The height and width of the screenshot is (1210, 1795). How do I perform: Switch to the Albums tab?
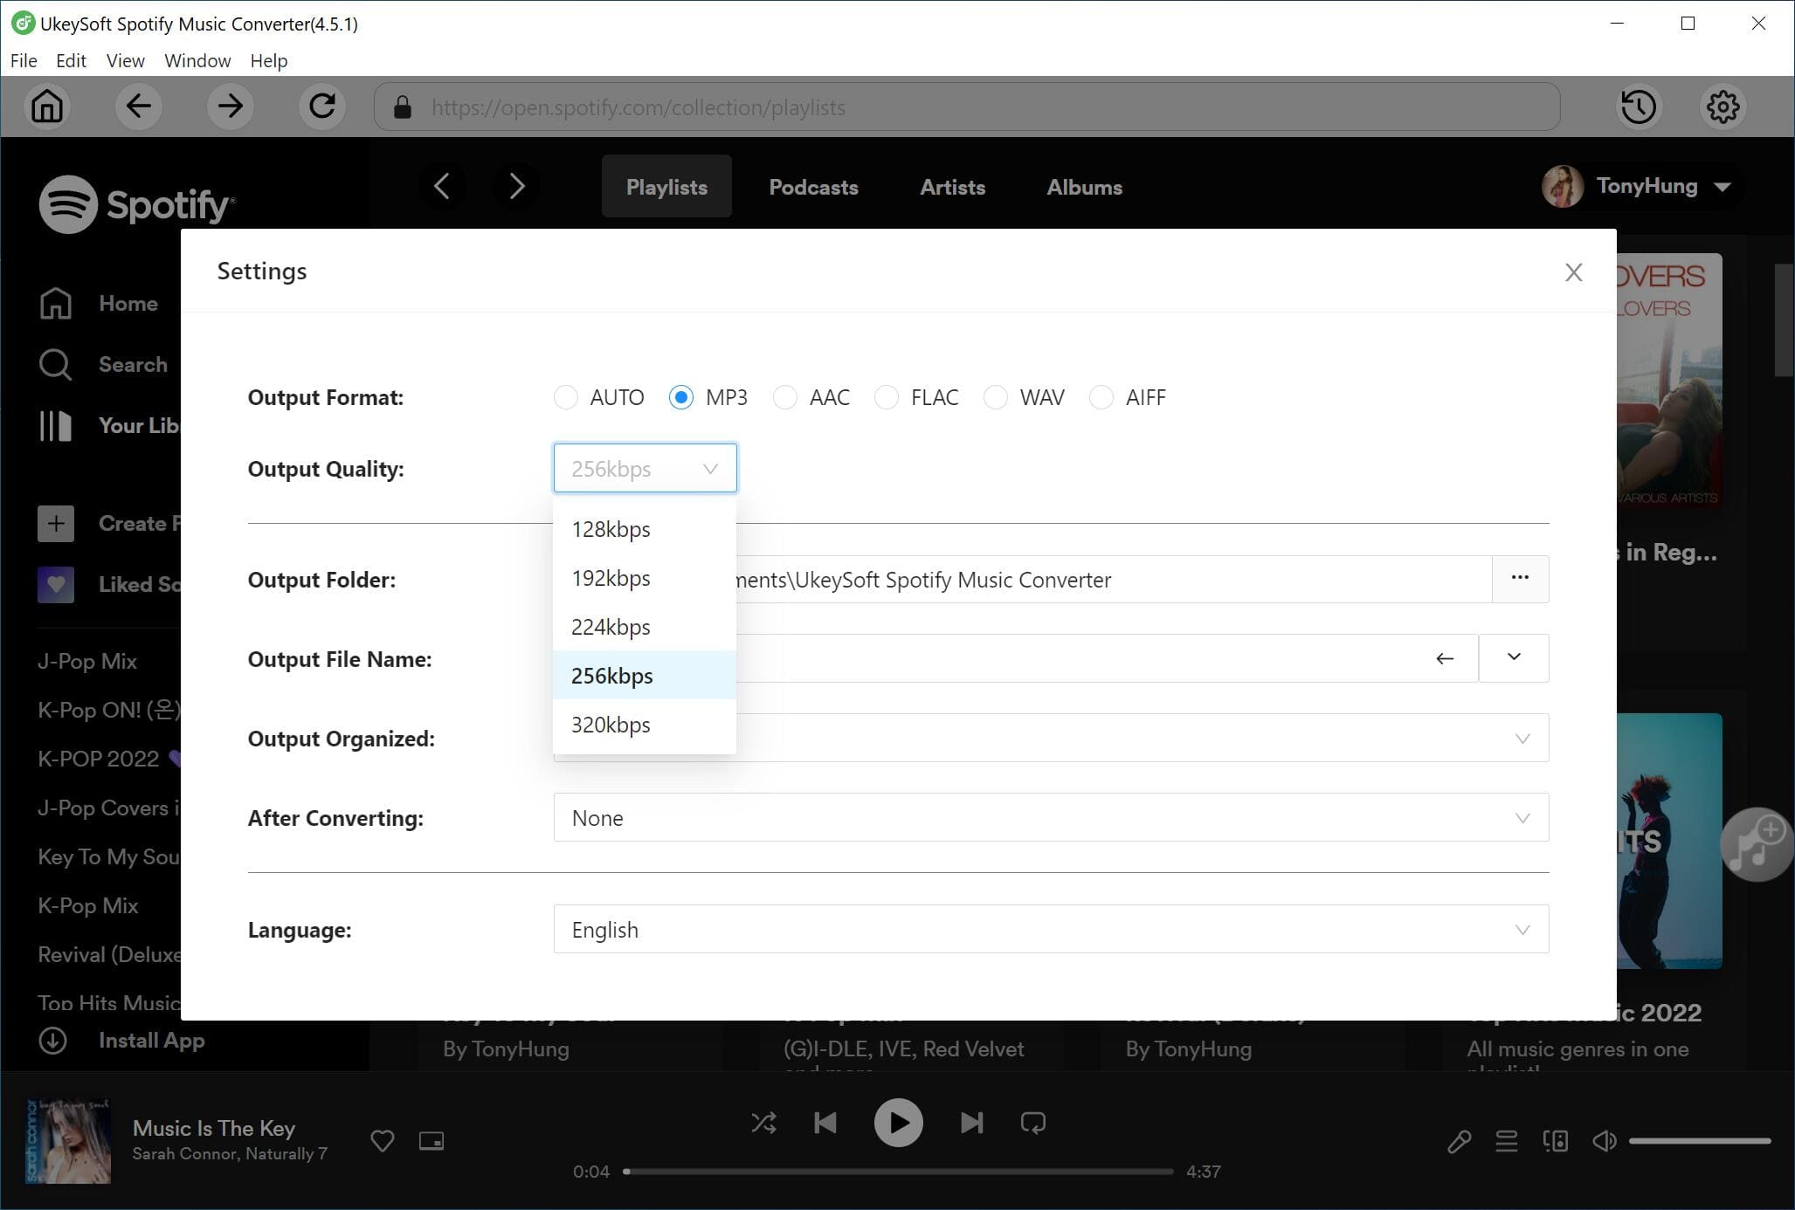click(1085, 186)
